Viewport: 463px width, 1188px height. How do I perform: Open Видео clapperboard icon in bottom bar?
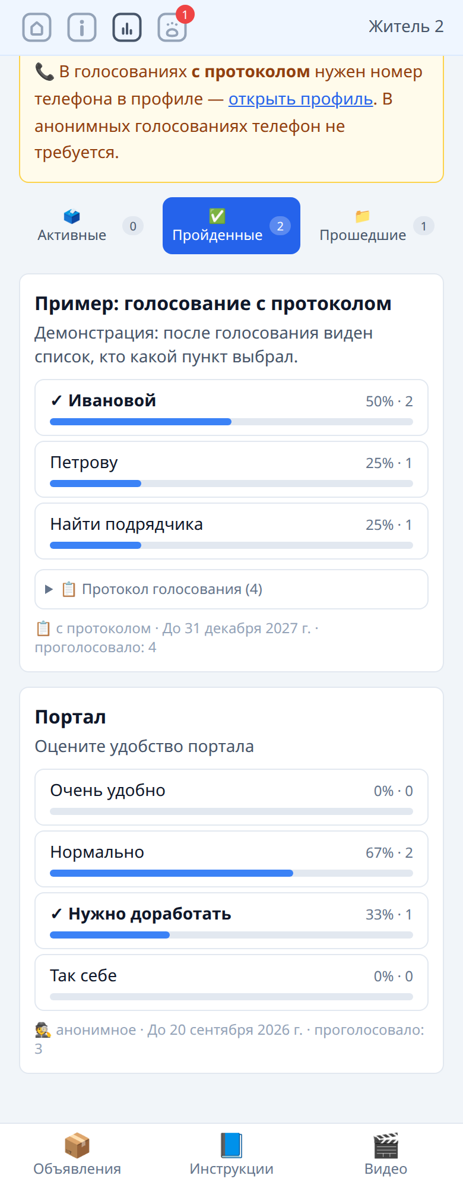386,1145
